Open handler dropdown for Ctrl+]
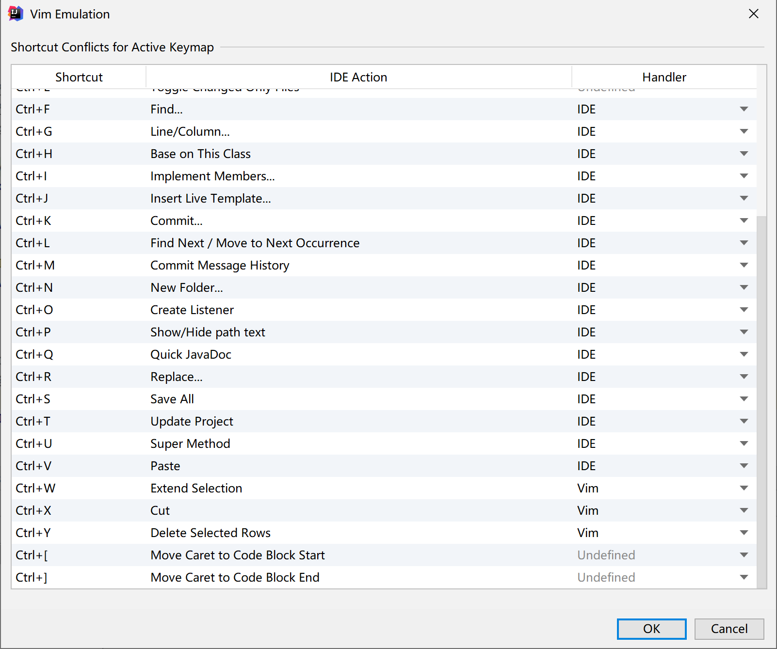This screenshot has width=777, height=649. (744, 577)
